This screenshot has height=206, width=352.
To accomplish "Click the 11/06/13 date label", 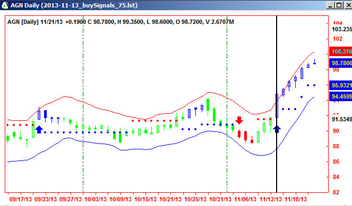I will tap(245, 199).
